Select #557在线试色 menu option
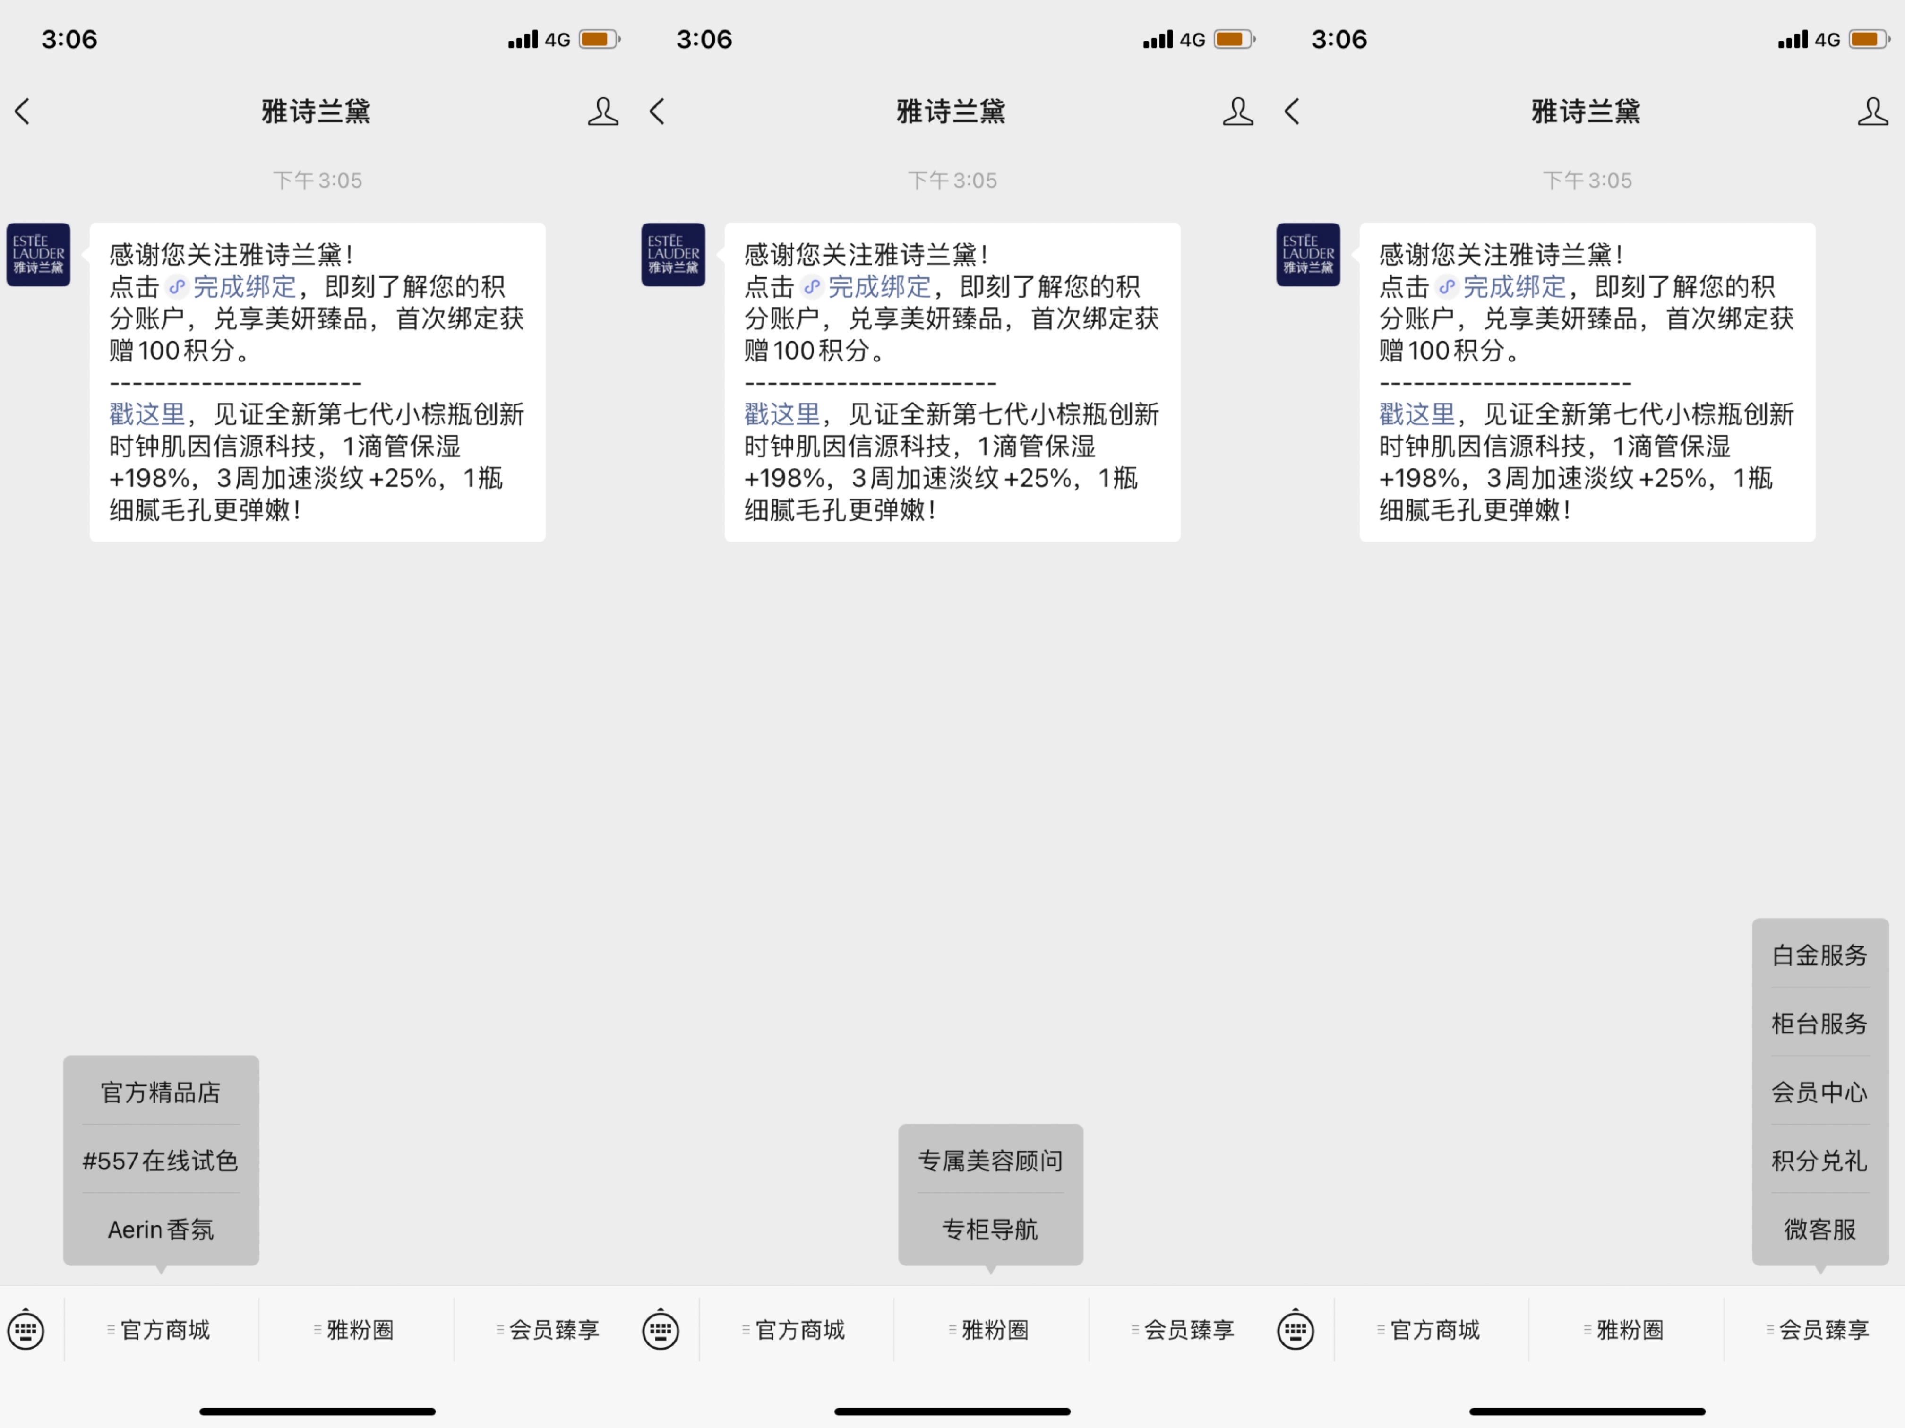 160,1160
